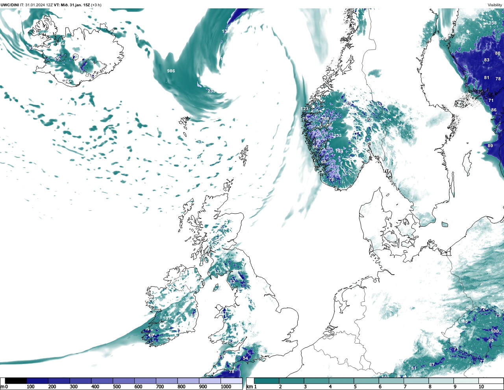Screen dimensions: 504x390
Task: Click the '123' value on Norway's west coast
Action: 305,109
